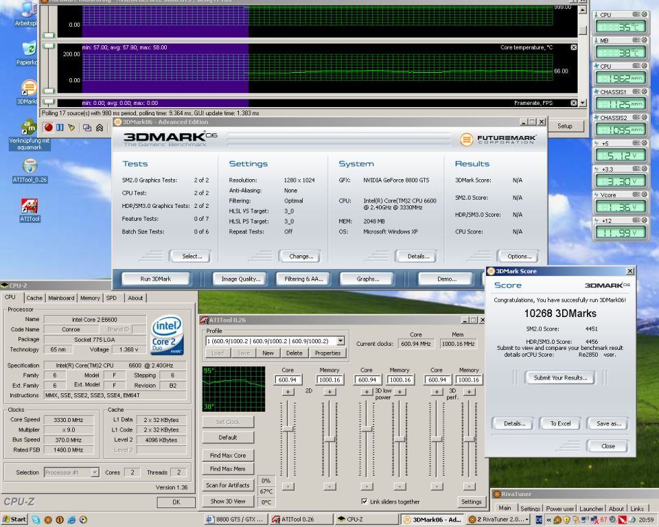
Task: Click the CHASSIS1 fan gadget settings icon
Action: click(x=636, y=91)
